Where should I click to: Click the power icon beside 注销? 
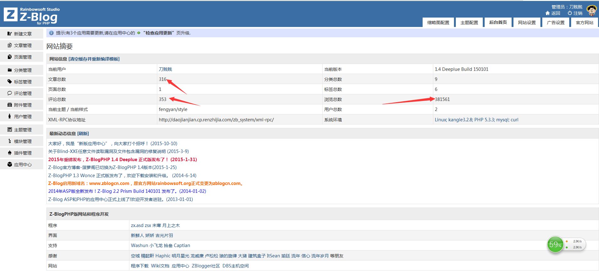click(570, 13)
